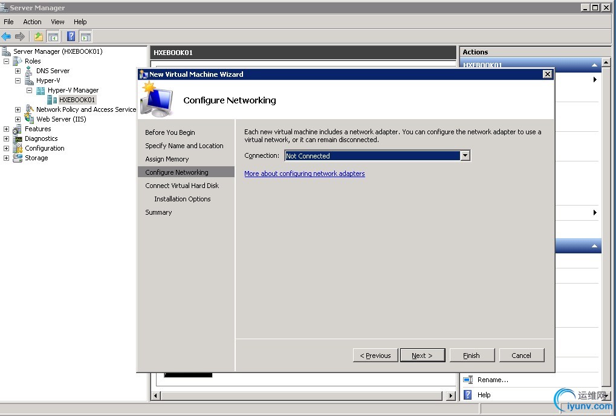Click the Features icon in tree
This screenshot has height=416, width=616.
tap(17, 129)
